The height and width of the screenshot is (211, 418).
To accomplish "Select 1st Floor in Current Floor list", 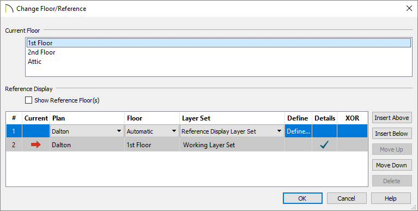I will [x=219, y=43].
